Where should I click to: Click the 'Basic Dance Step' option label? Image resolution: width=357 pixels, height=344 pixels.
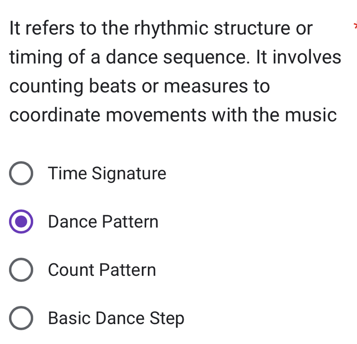click(x=116, y=318)
